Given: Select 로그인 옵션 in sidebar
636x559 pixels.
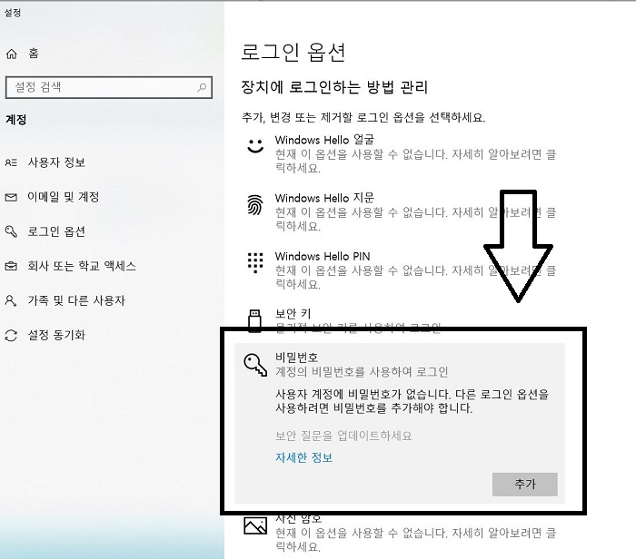Looking at the screenshot, I should pos(56,231).
